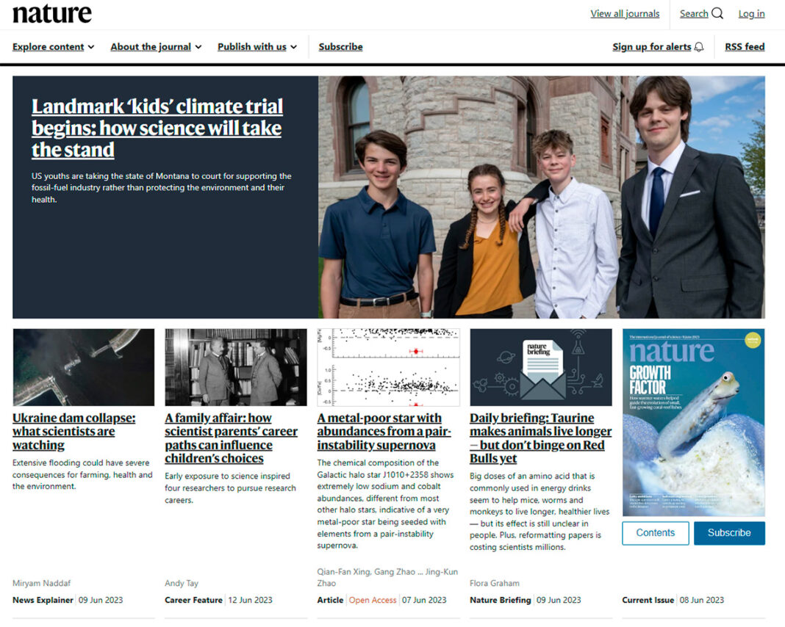785x627 pixels.
Task: Click the Nature Briefing envelope illustration
Action: [x=541, y=367]
